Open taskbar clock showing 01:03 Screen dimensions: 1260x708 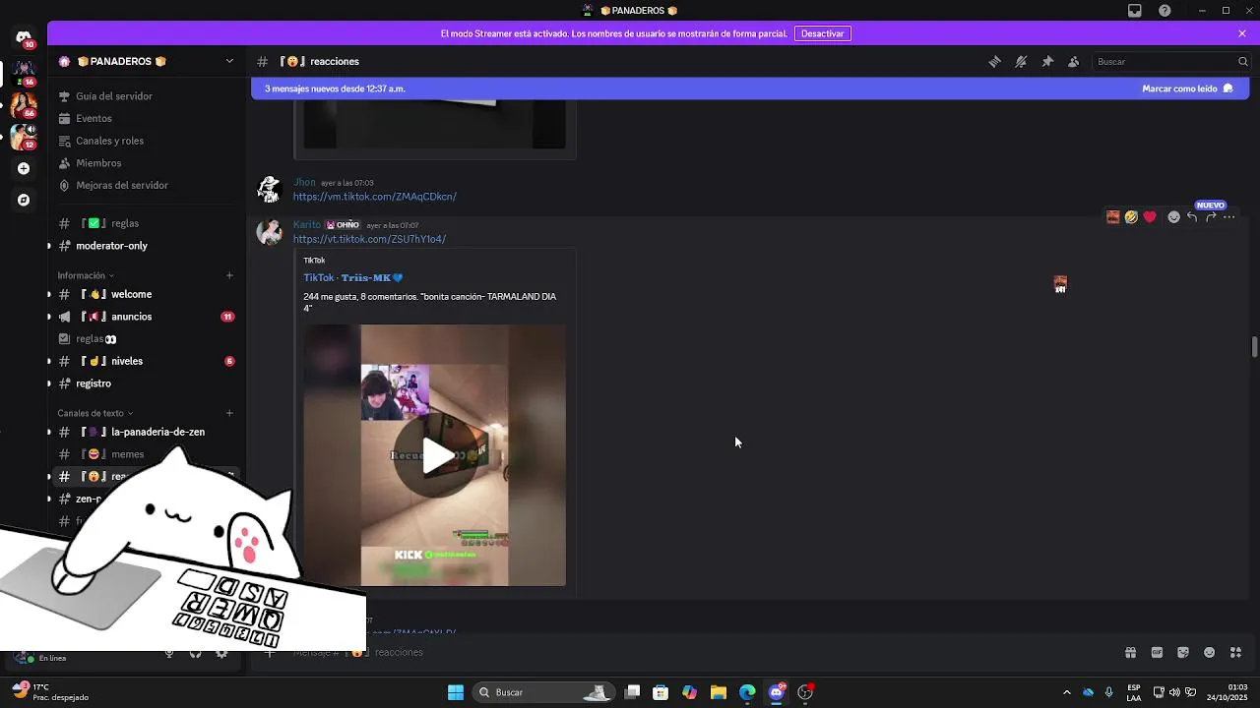(x=1228, y=692)
